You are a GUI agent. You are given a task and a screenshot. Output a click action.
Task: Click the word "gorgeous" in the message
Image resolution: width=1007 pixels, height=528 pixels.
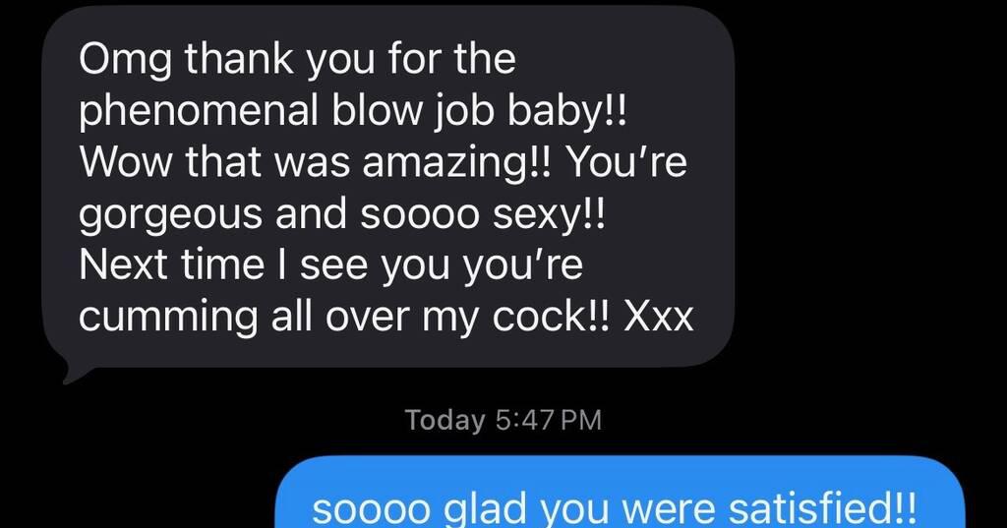(x=170, y=216)
